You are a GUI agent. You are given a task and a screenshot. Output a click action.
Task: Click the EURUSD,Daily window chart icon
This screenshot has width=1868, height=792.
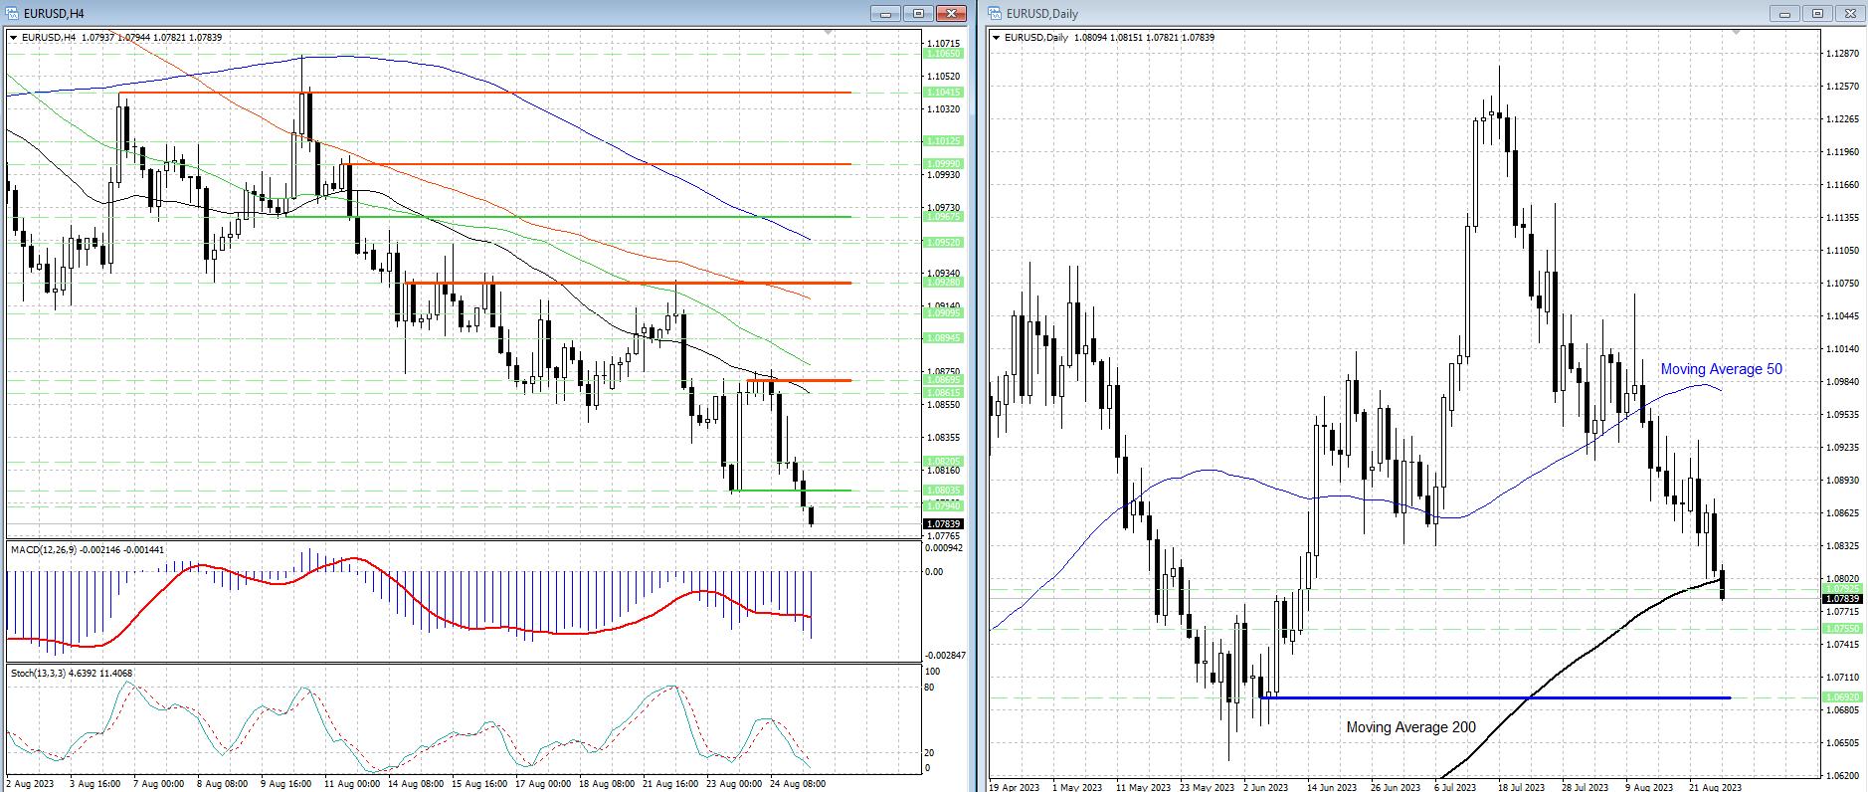click(995, 13)
